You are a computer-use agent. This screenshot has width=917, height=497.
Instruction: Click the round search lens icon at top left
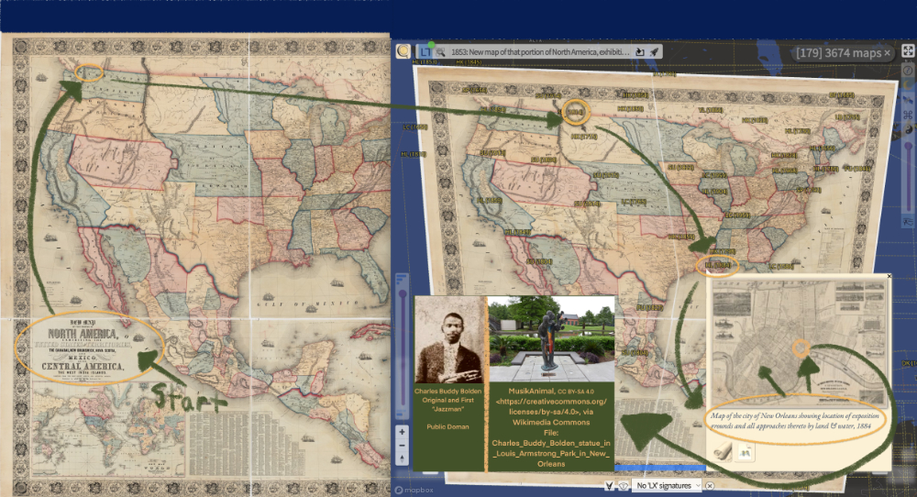(x=403, y=51)
